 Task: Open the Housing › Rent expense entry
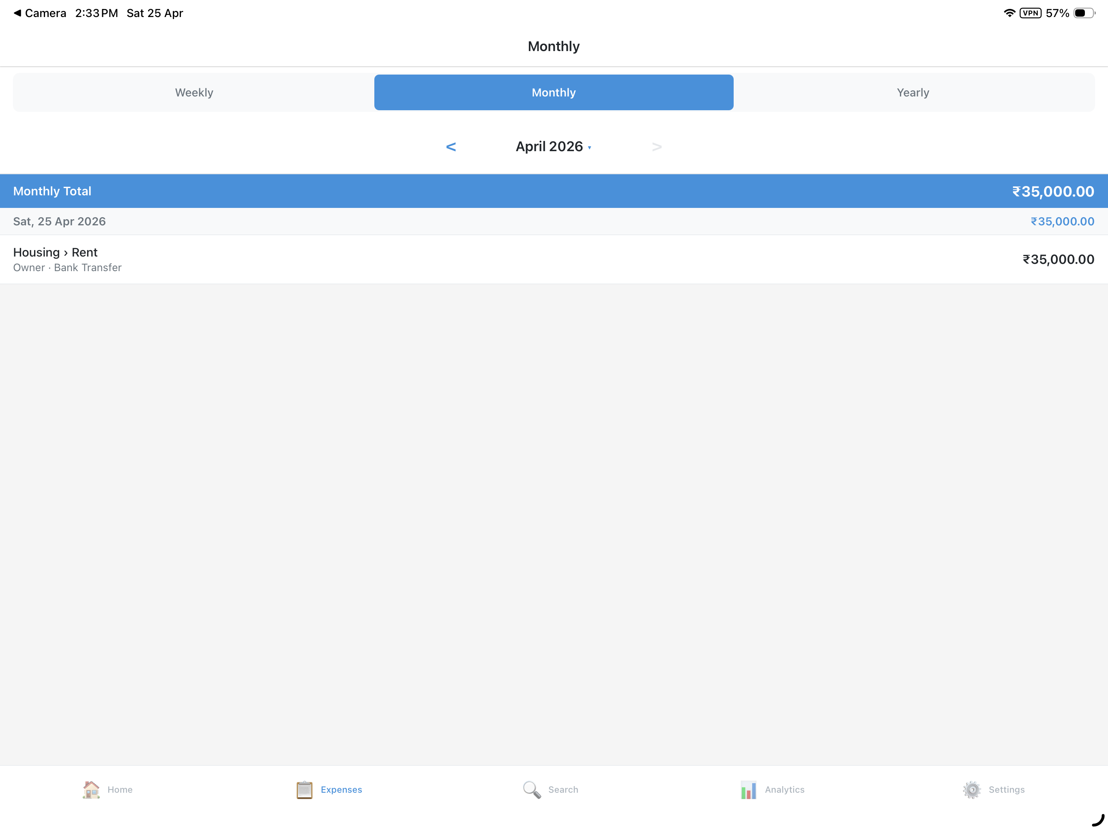[554, 259]
